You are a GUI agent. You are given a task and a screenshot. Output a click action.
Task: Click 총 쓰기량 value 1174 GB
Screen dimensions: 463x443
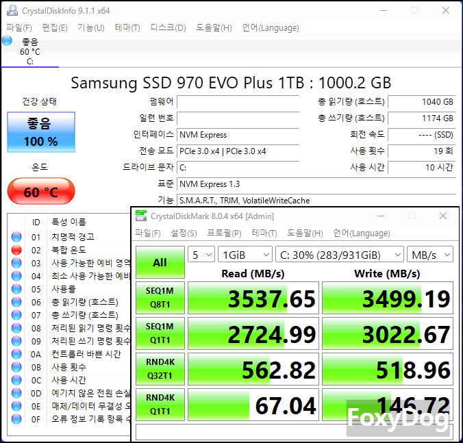click(x=422, y=118)
